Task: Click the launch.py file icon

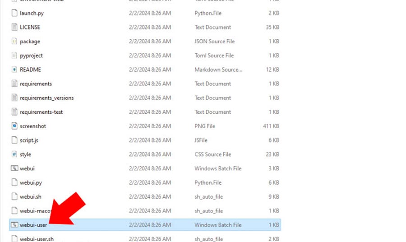Action: [14, 13]
